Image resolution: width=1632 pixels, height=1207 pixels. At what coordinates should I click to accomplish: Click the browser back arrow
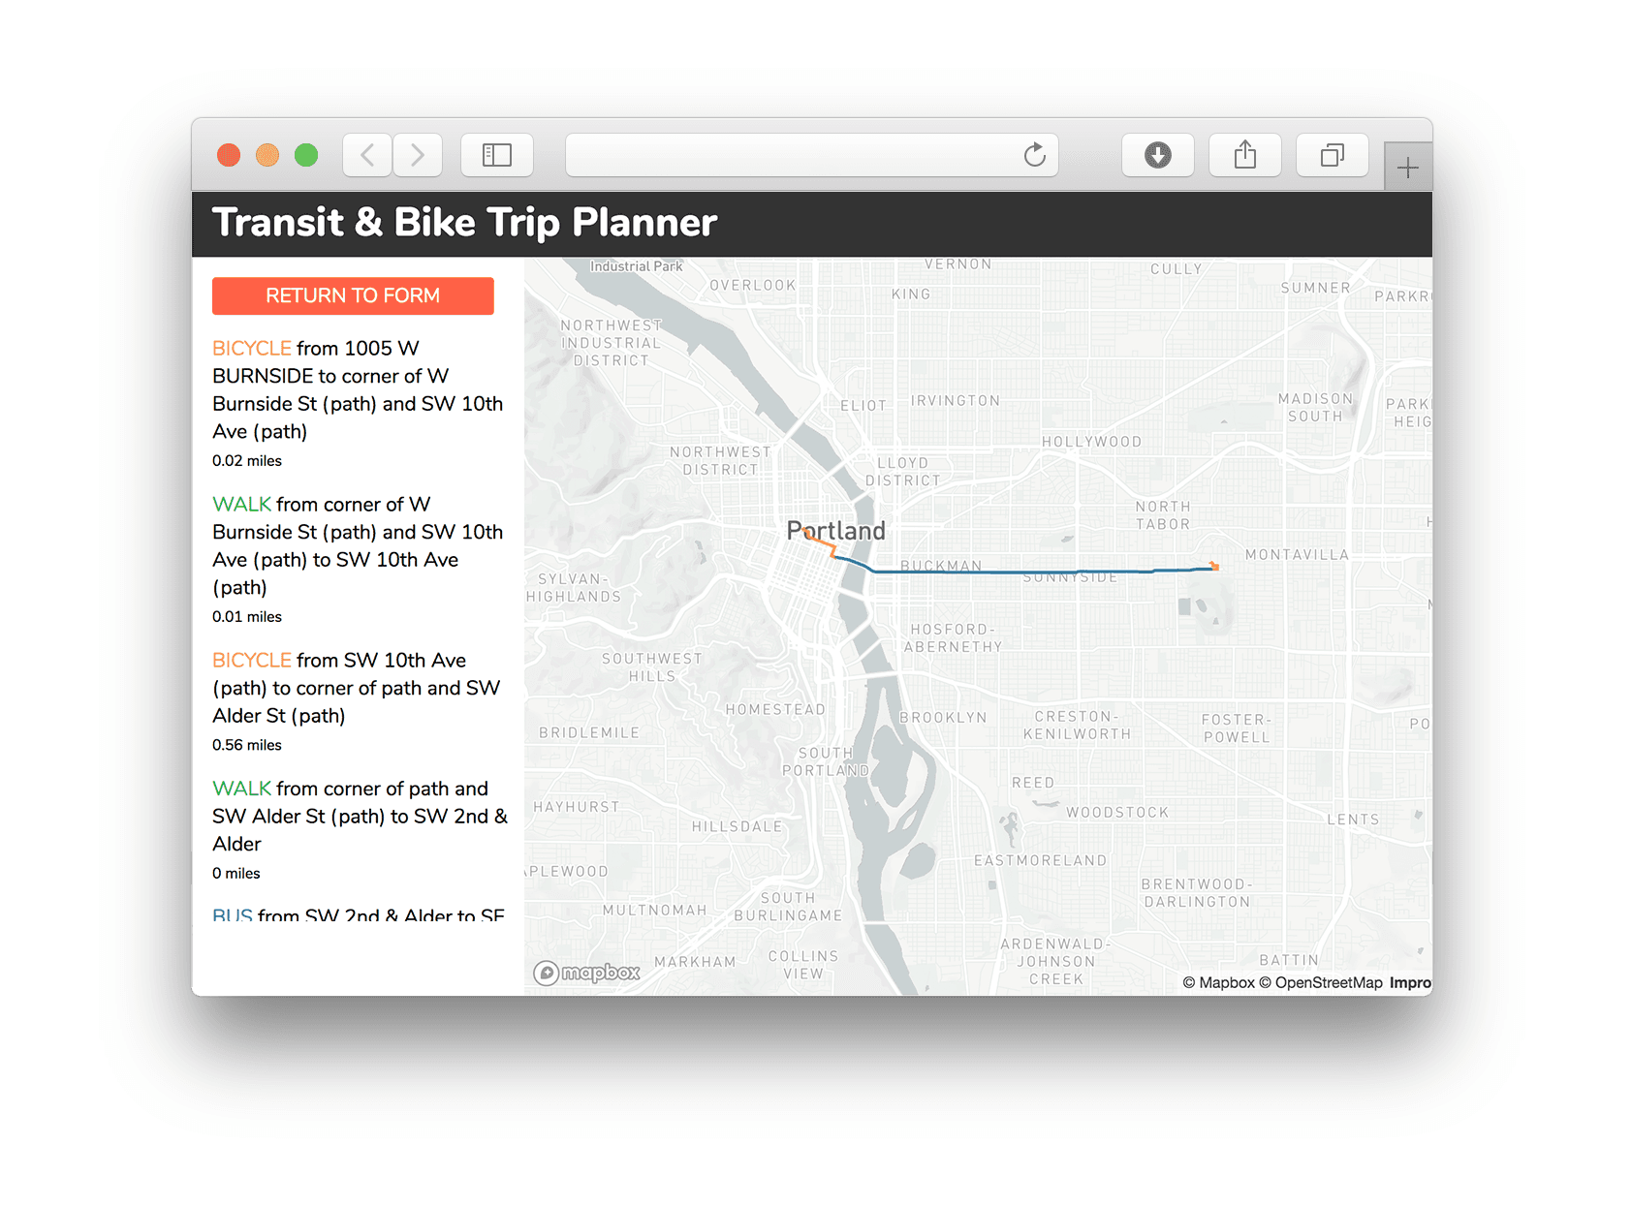coord(367,155)
